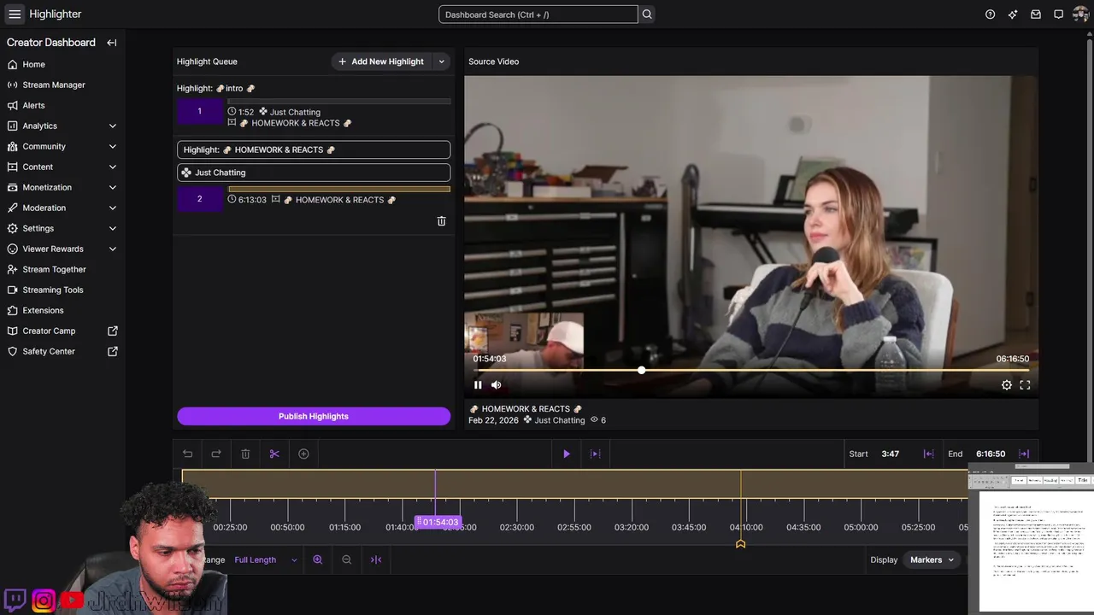This screenshot has height=615, width=1094.
Task: Click the dashboard search magnifier button
Action: coord(647,15)
